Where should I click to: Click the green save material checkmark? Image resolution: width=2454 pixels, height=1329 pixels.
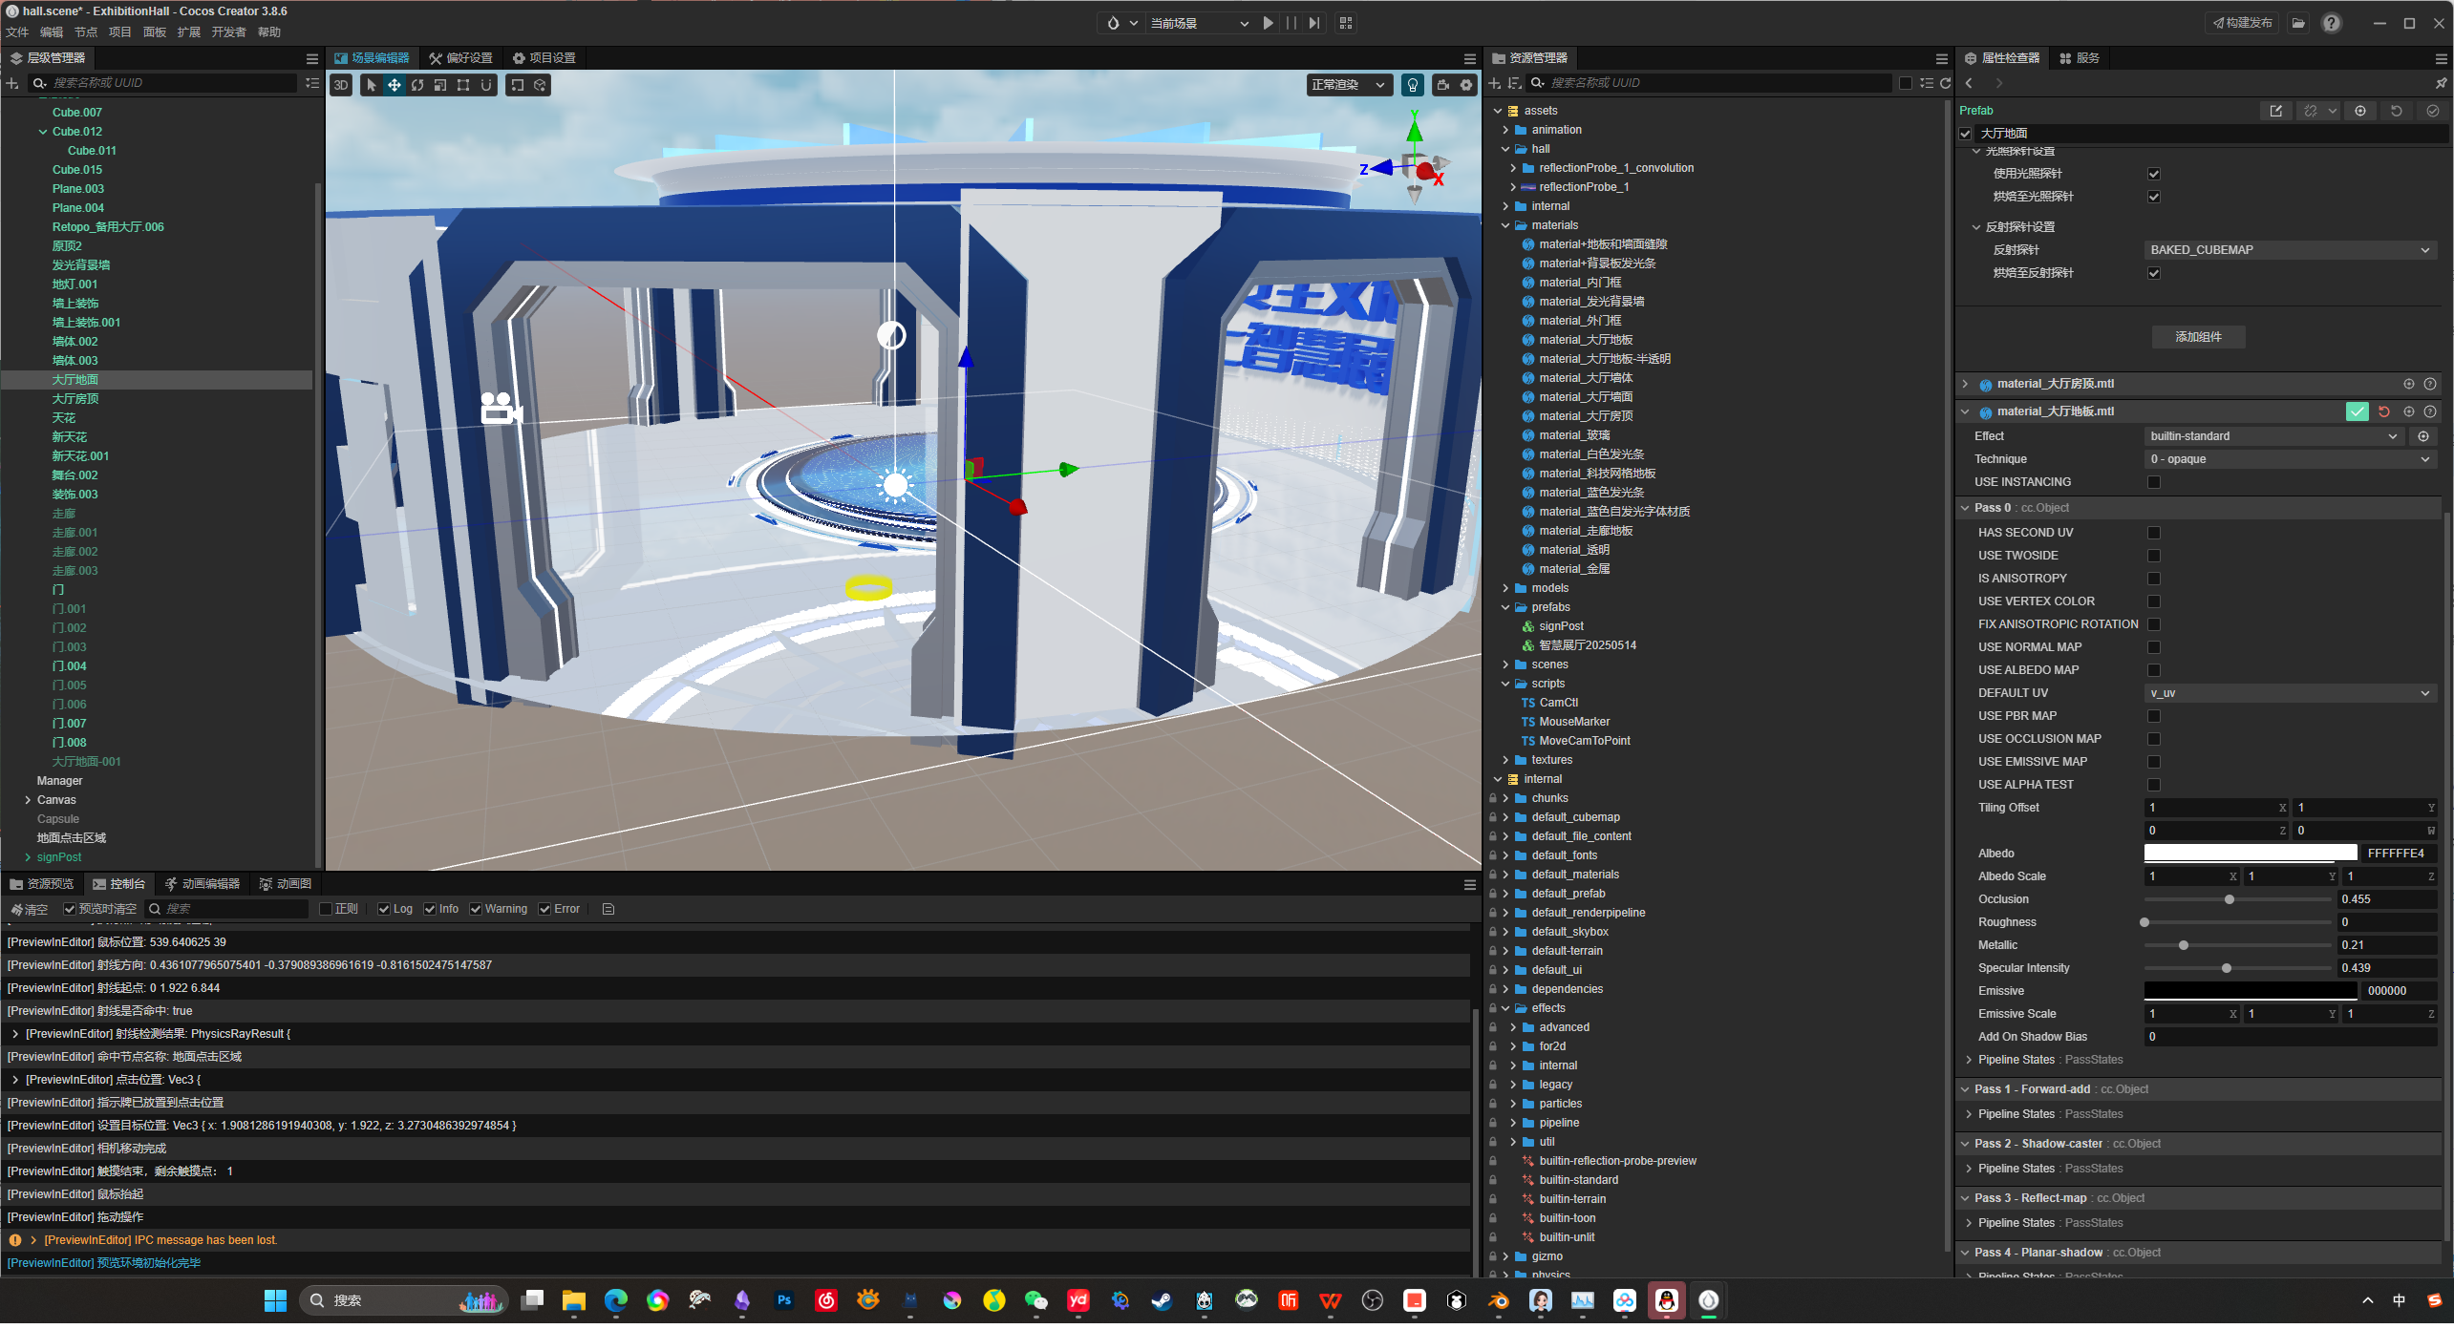tap(2357, 411)
